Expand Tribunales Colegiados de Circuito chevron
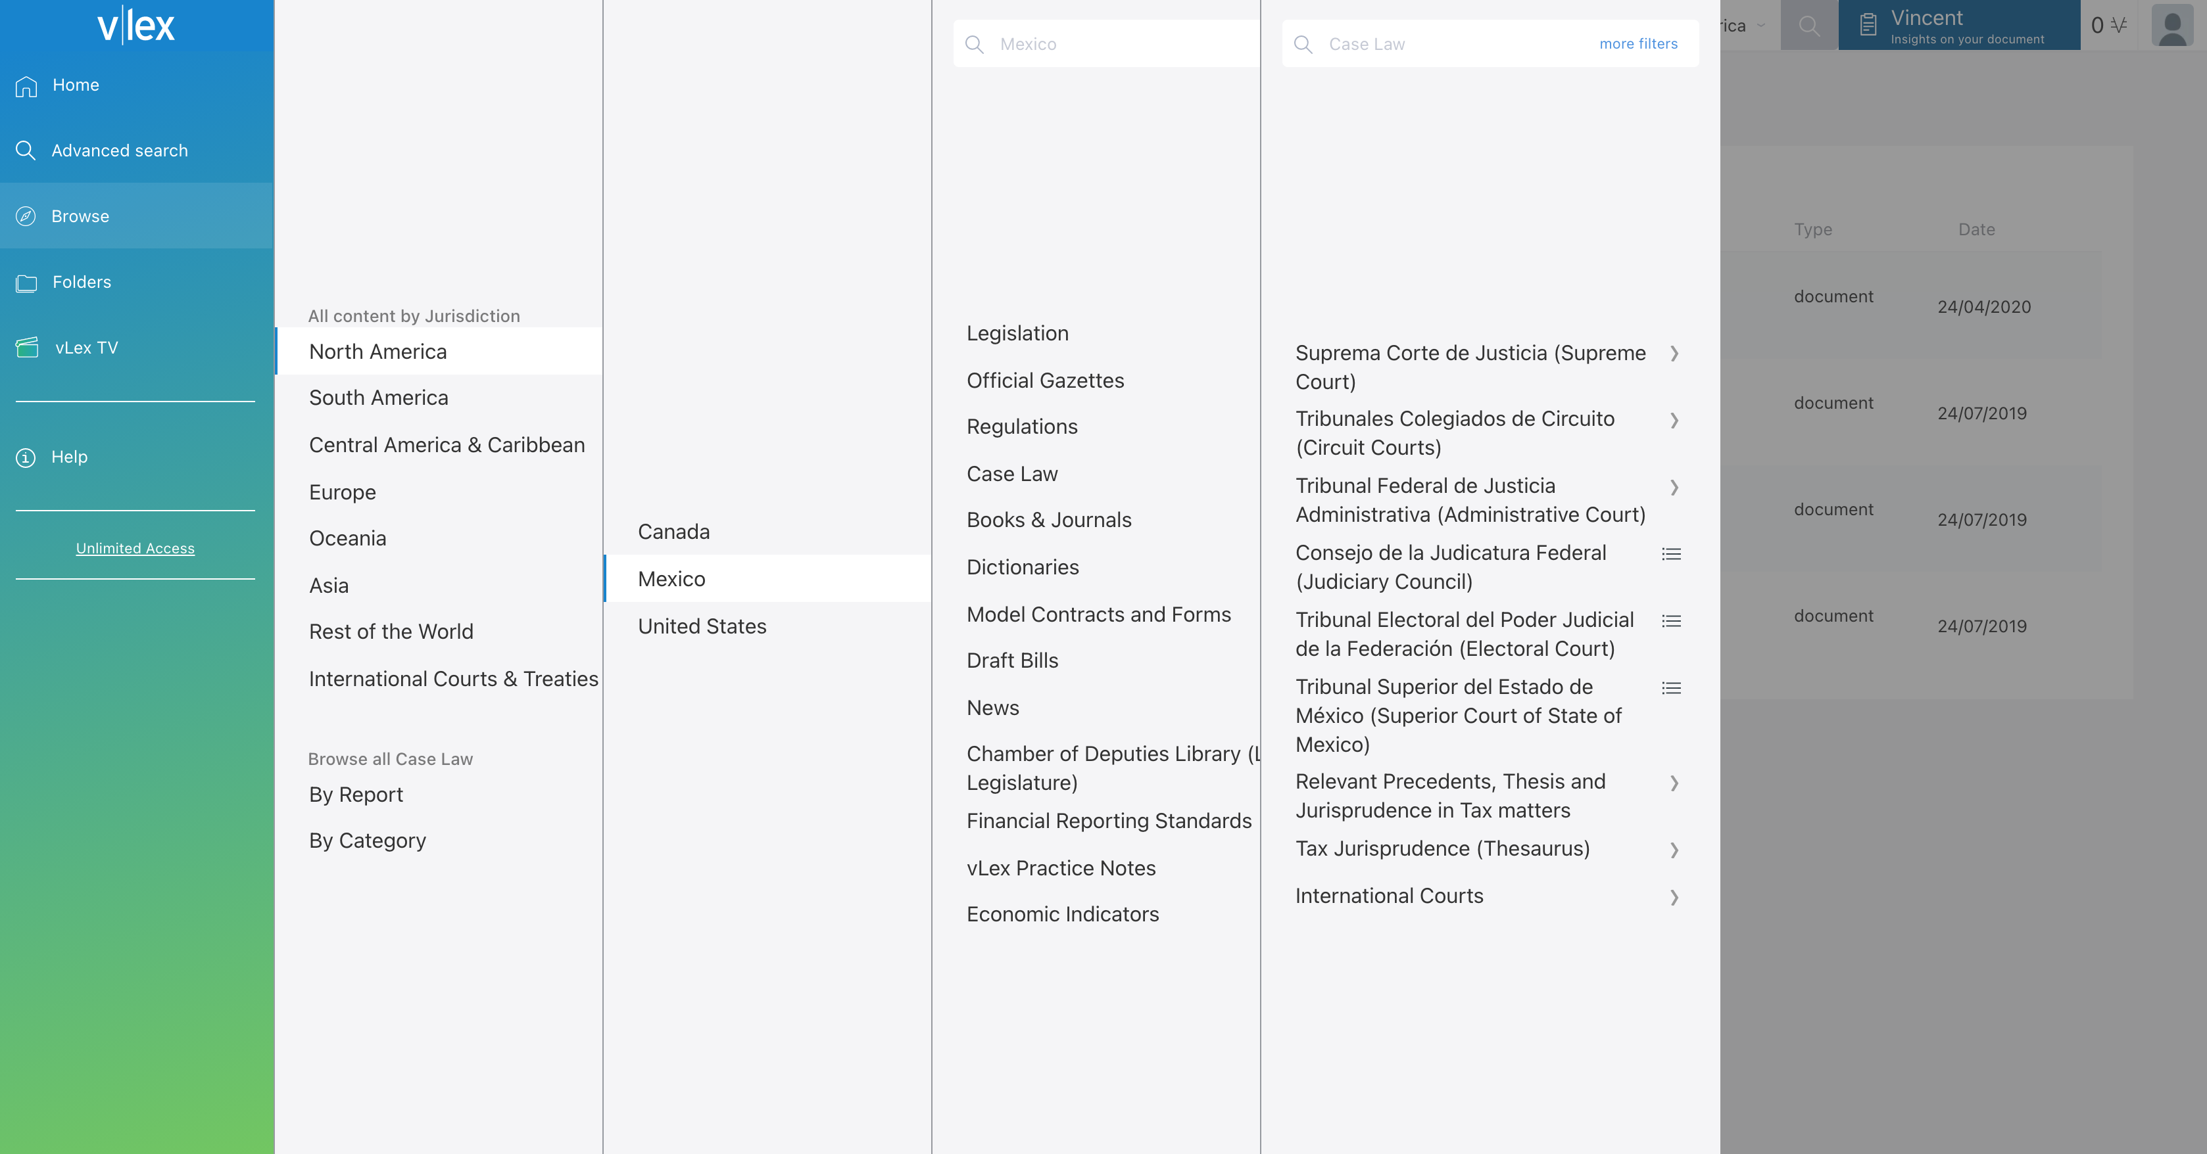Screen dimensions: 2207x1154 click(1674, 421)
